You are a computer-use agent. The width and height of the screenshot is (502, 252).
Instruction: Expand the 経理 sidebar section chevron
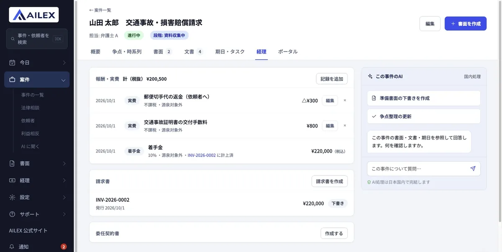click(x=64, y=180)
